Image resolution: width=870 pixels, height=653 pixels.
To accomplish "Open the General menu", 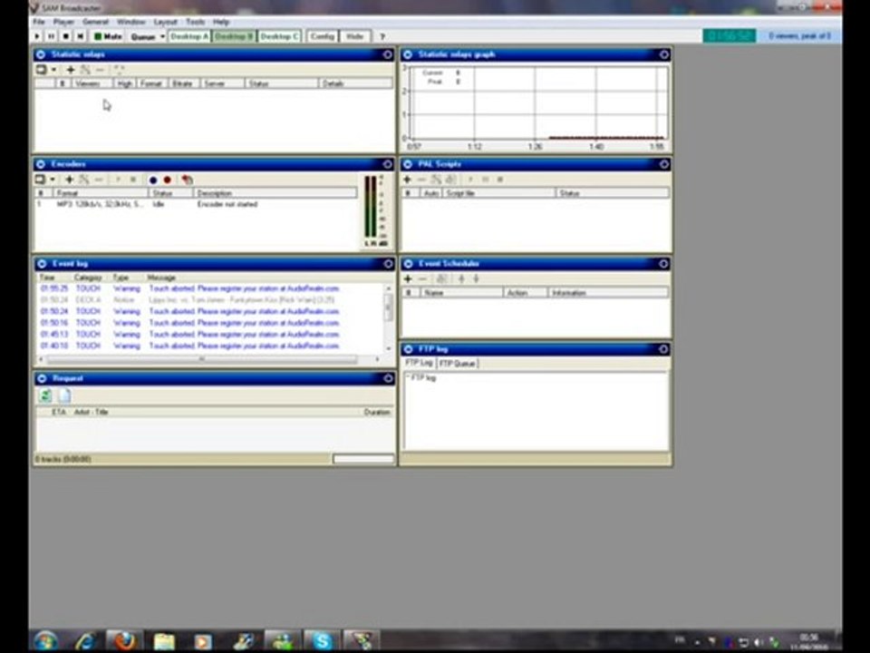I will [x=95, y=22].
